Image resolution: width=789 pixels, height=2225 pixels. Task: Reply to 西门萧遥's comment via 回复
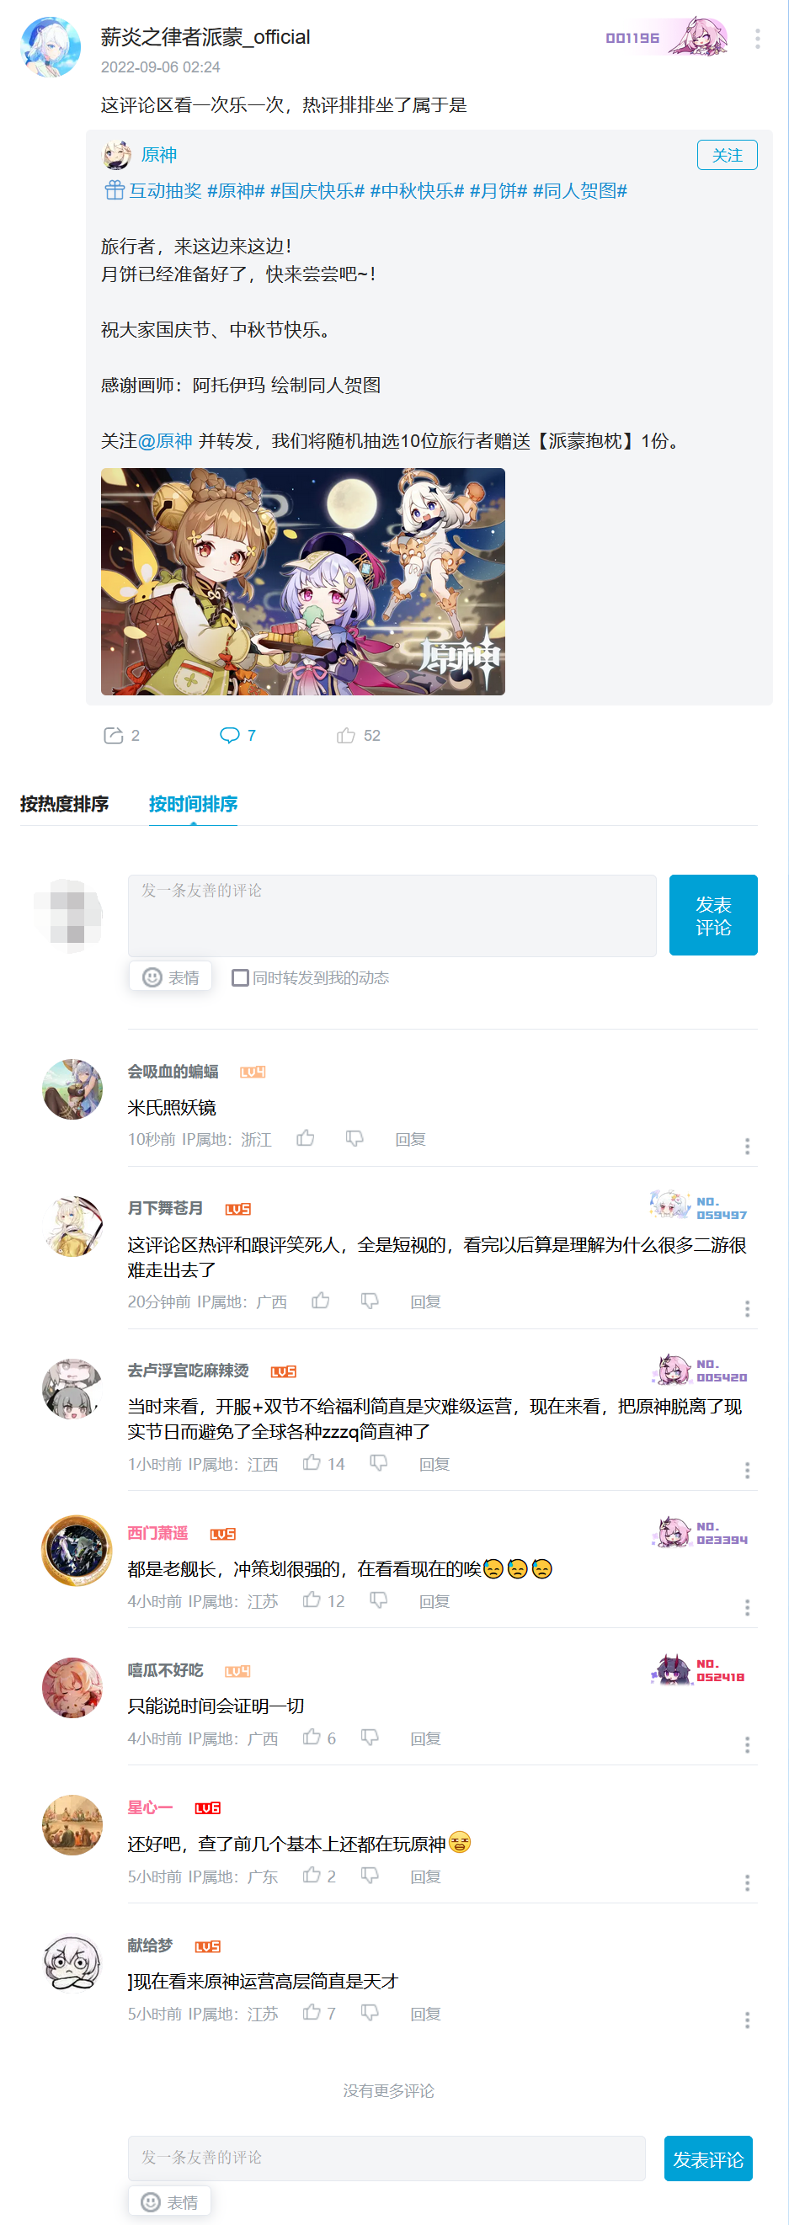434,1600
